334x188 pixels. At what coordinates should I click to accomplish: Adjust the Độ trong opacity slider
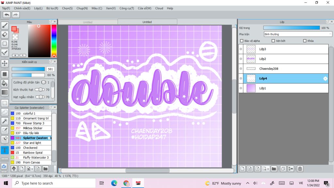coord(291,28)
